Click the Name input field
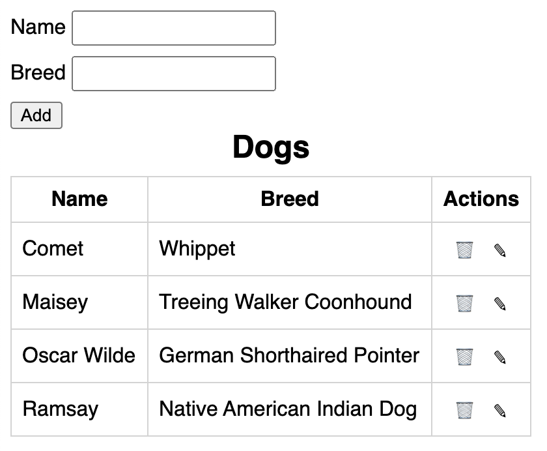The image size is (547, 451). coord(173,28)
